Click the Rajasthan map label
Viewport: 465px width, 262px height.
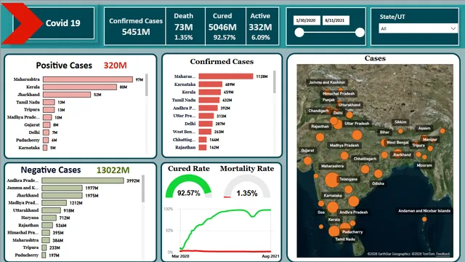pyautogui.click(x=320, y=126)
